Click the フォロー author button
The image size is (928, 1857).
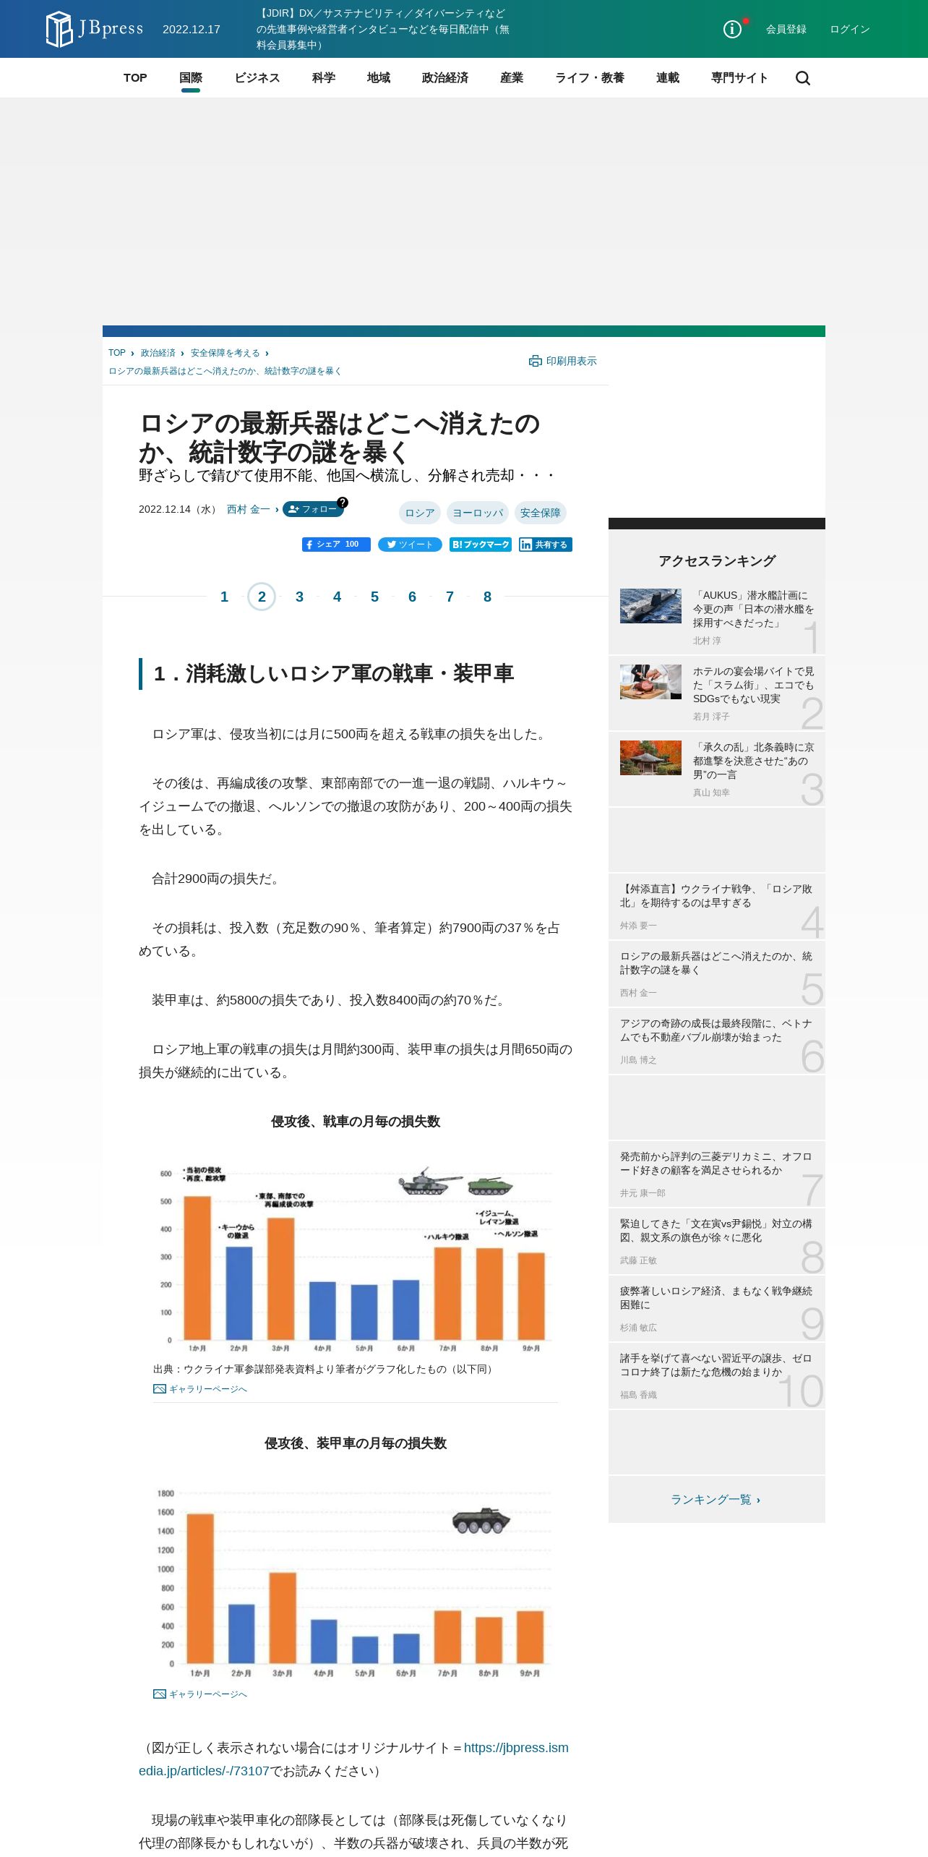pos(312,509)
